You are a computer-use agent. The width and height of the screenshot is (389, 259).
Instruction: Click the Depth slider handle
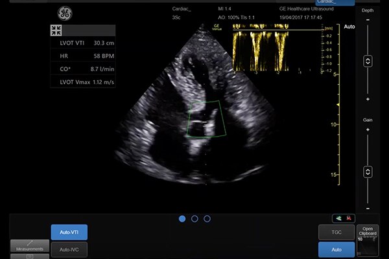[368, 60]
